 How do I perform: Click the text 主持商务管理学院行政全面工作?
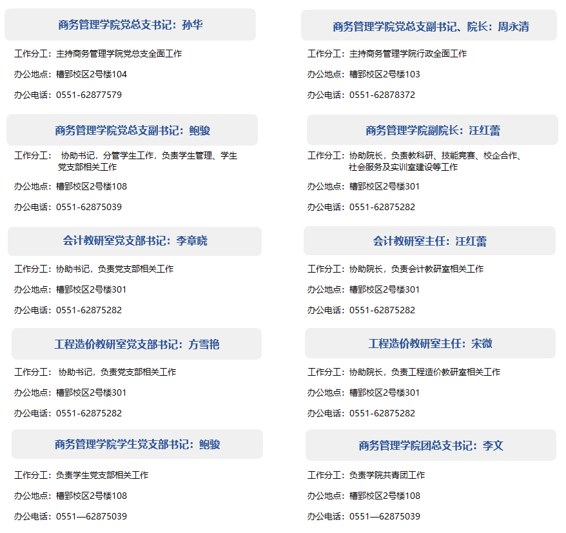[x=407, y=53]
